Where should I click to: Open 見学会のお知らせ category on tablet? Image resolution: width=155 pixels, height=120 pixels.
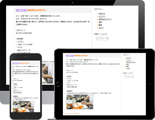131,62
